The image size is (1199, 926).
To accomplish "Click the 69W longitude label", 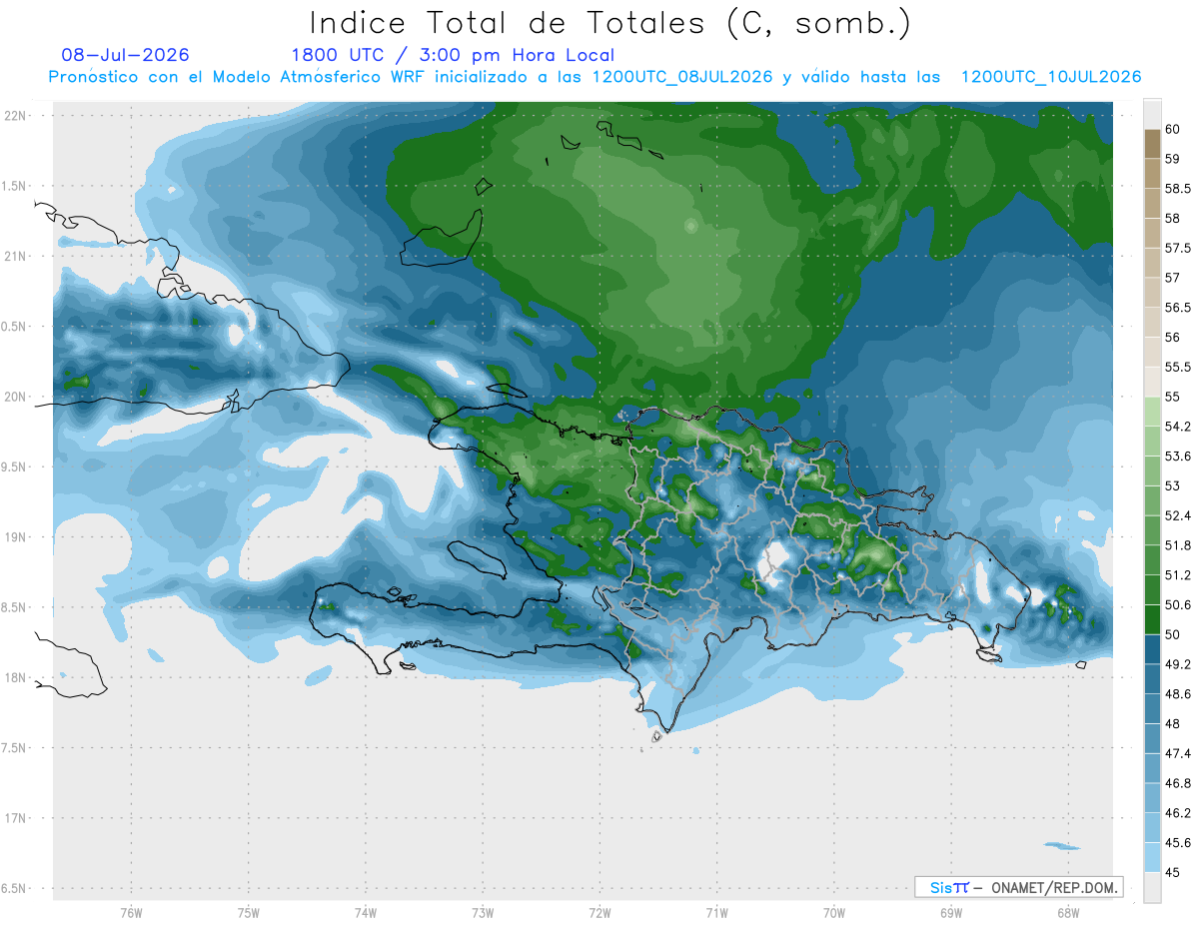I will click(950, 913).
